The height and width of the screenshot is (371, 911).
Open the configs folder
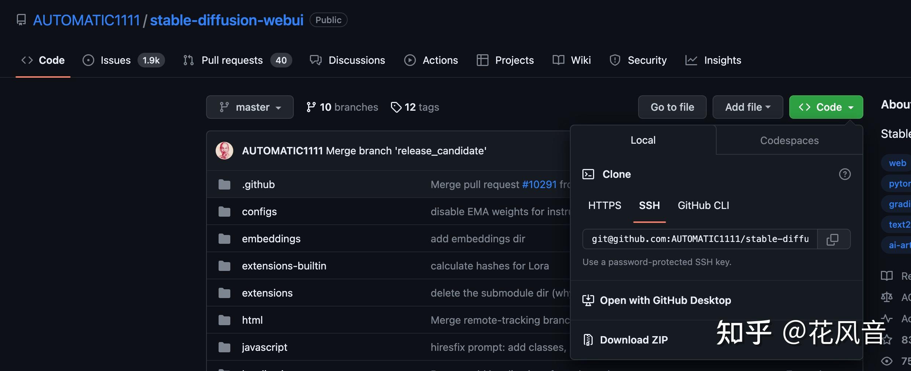[259, 212]
